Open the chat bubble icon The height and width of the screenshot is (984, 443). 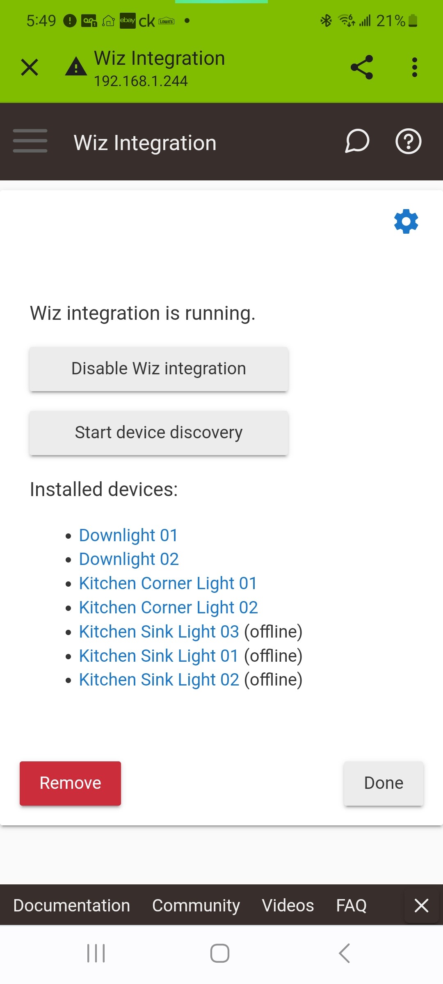pyautogui.click(x=357, y=141)
